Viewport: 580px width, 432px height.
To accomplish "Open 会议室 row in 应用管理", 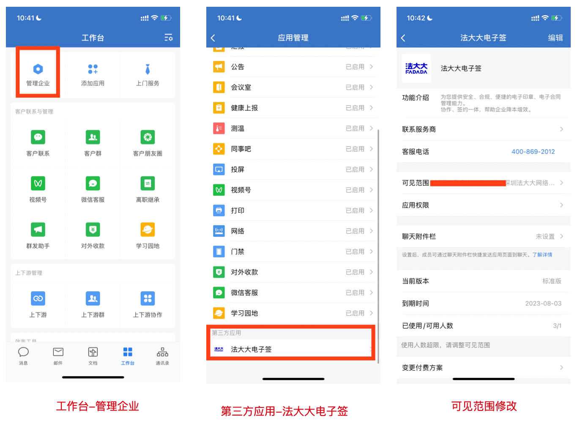I will (293, 87).
